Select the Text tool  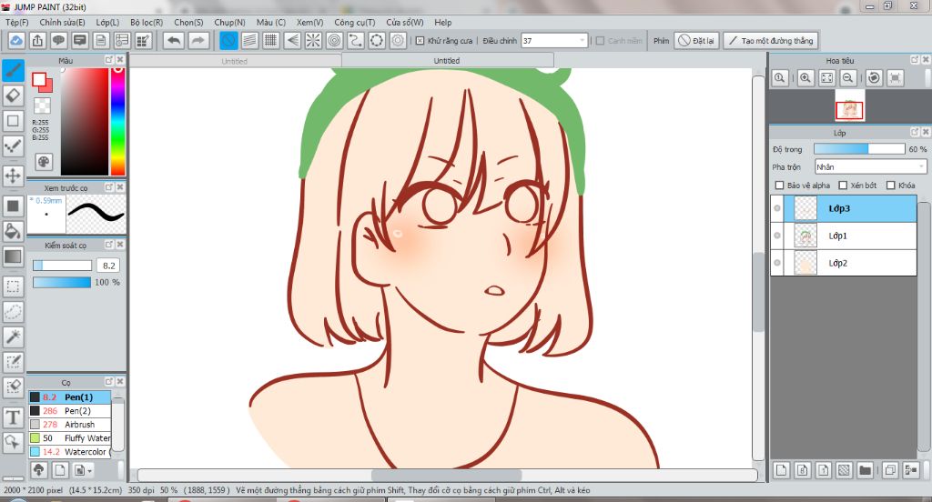(13, 417)
